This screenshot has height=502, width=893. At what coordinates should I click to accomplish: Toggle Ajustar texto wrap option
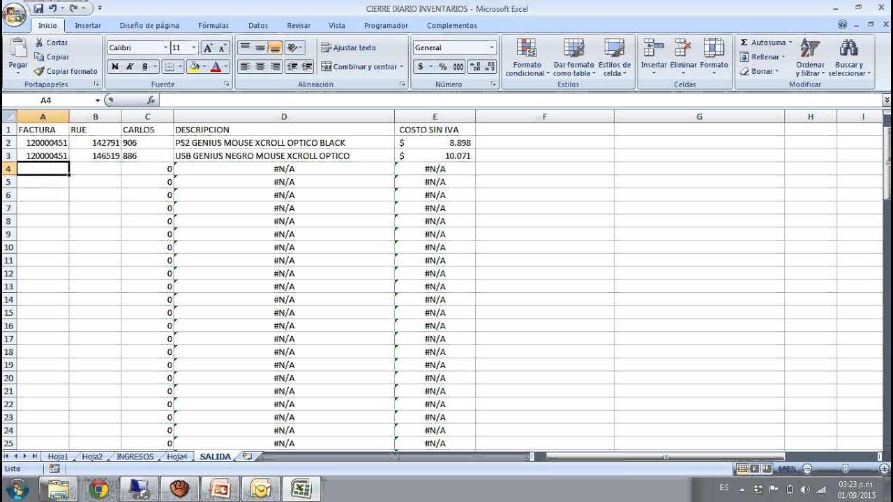click(349, 48)
